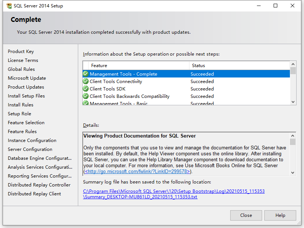Screen dimensions: 304x228
Task: Click Instance Configuration step in sidebar
Action: [32, 141]
